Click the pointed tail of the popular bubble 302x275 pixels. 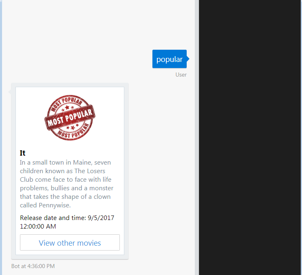coord(188,59)
